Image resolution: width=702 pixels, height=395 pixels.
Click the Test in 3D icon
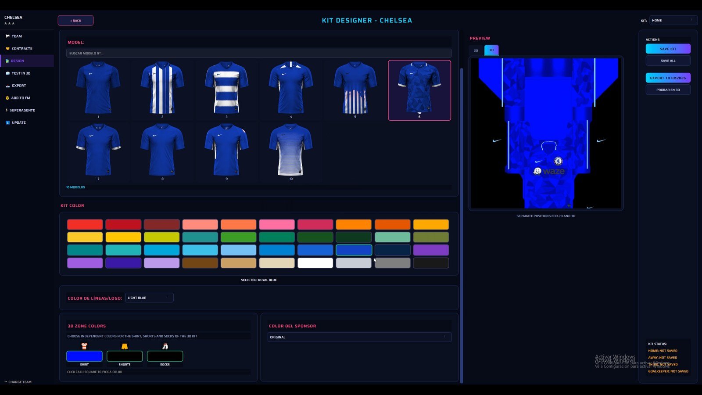pyautogui.click(x=7, y=73)
